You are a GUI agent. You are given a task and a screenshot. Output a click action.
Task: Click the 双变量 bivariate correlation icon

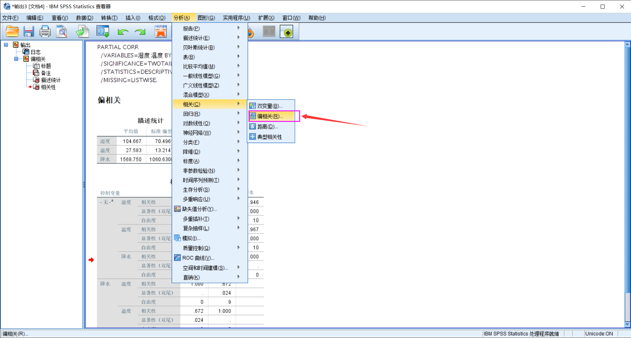click(253, 106)
